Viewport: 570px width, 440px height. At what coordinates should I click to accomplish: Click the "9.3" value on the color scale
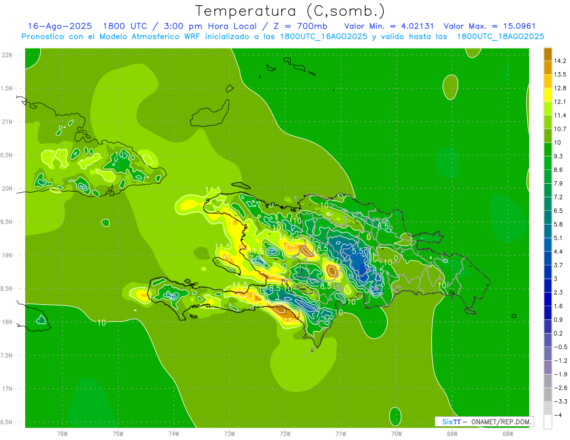click(x=559, y=156)
